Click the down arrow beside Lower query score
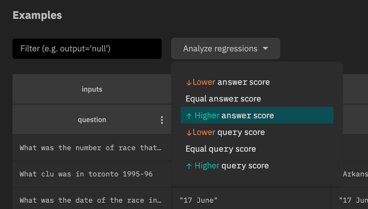The height and width of the screenshot is (209, 368). [x=189, y=133]
